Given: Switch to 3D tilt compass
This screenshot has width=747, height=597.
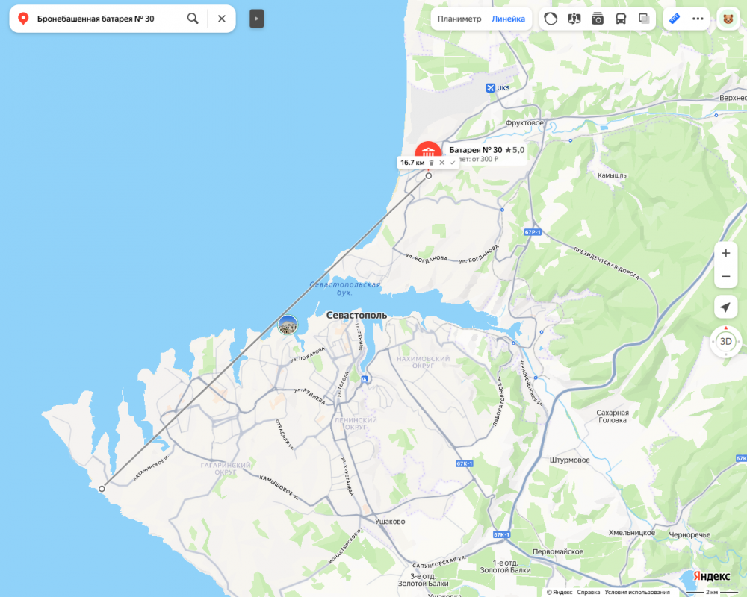Looking at the screenshot, I should (725, 341).
